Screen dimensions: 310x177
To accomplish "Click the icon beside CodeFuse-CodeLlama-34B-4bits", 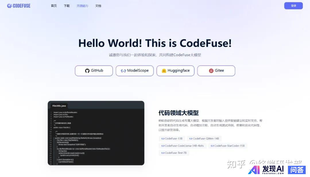I will point(163,146).
